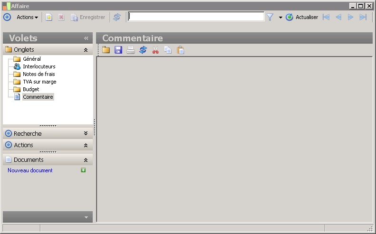The height and width of the screenshot is (234, 376).
Task: Click the new record icon with star
Action: (49, 17)
